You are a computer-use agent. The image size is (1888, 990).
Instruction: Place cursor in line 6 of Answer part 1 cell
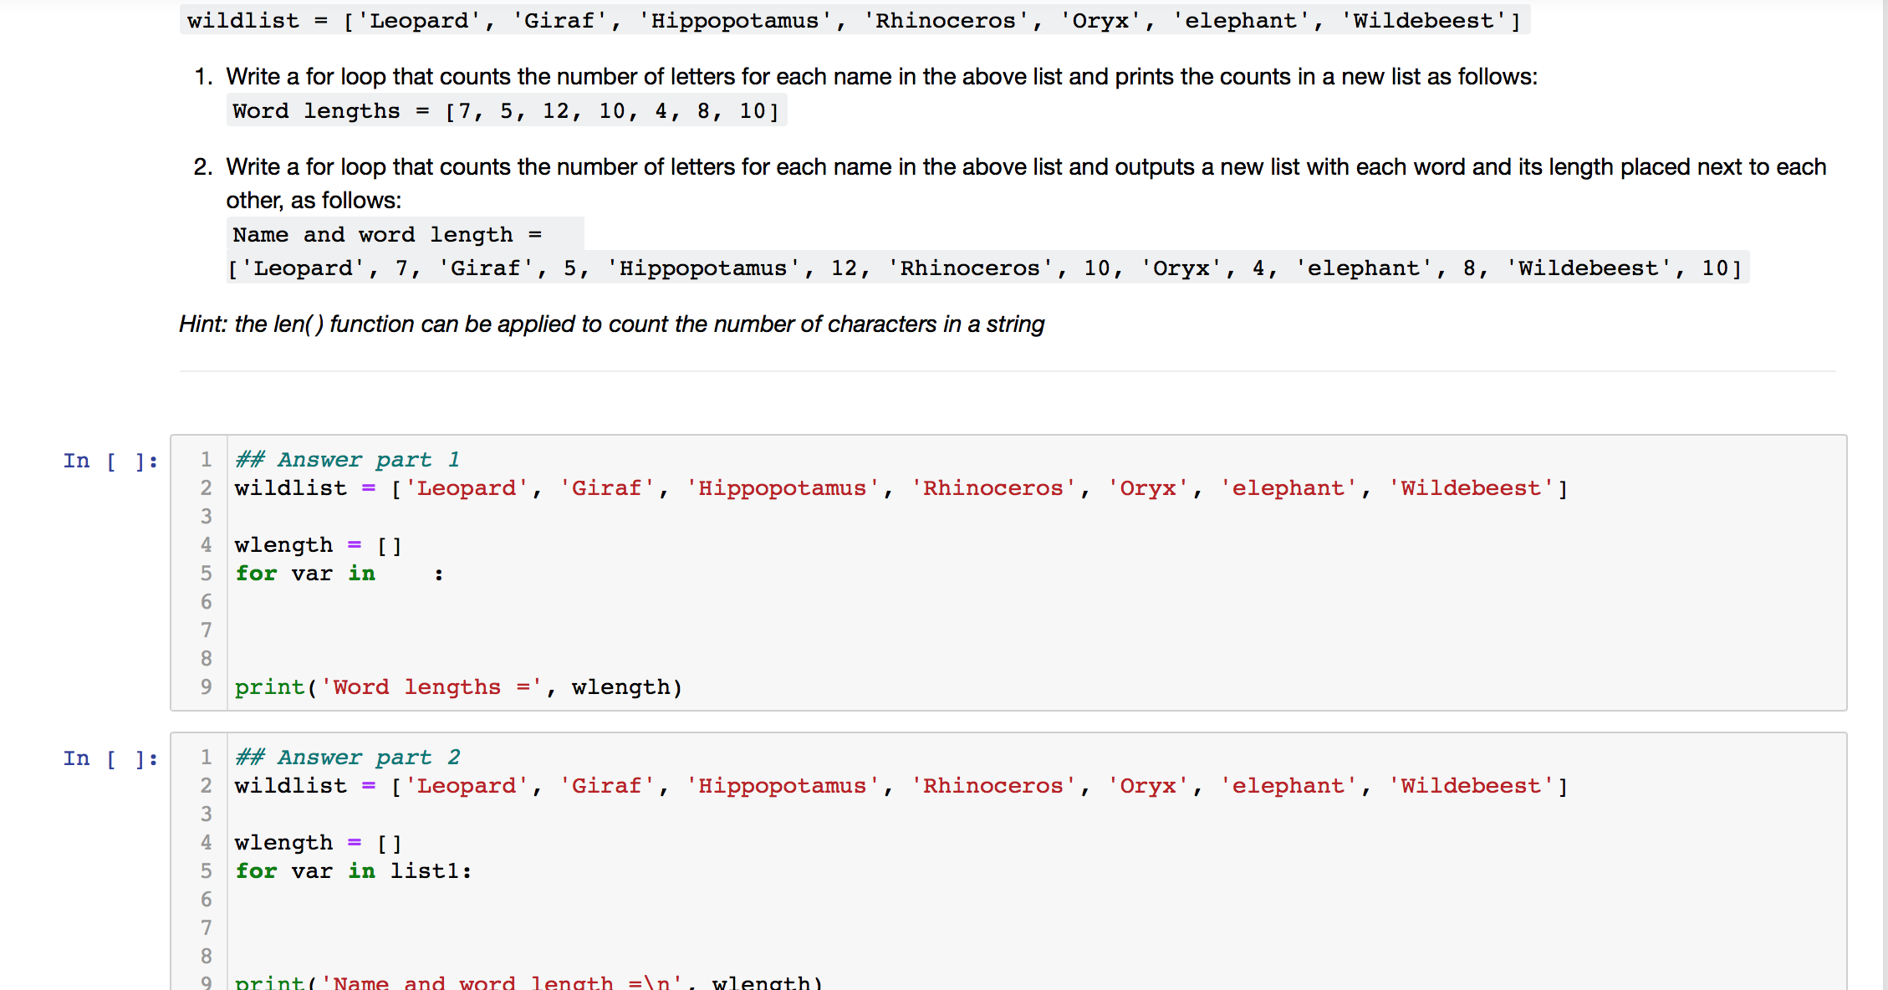coord(334,601)
